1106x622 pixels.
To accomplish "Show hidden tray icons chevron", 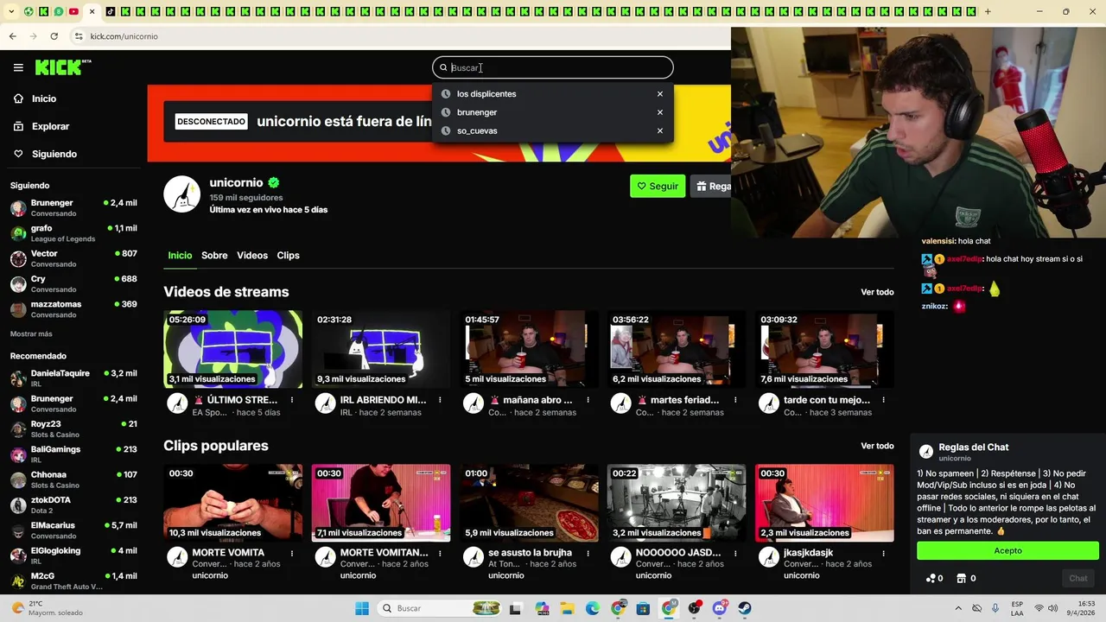I will [x=958, y=608].
